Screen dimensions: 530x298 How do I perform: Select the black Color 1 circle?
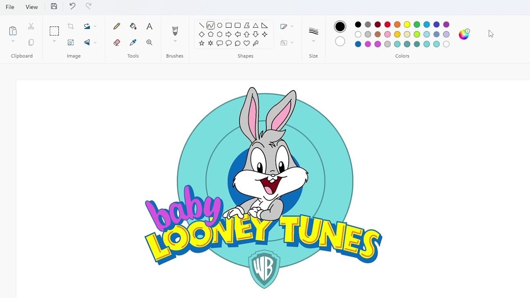(340, 26)
